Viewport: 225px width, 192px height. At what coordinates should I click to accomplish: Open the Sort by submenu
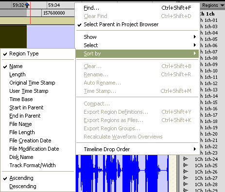click(x=137, y=53)
